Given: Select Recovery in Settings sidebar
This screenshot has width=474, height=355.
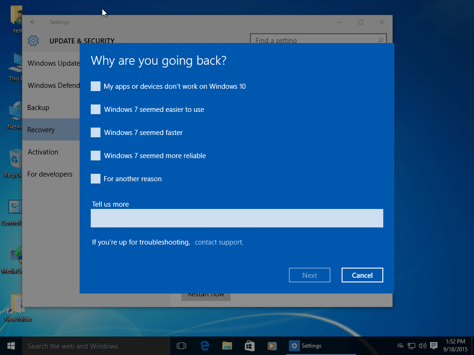Looking at the screenshot, I should point(51,130).
